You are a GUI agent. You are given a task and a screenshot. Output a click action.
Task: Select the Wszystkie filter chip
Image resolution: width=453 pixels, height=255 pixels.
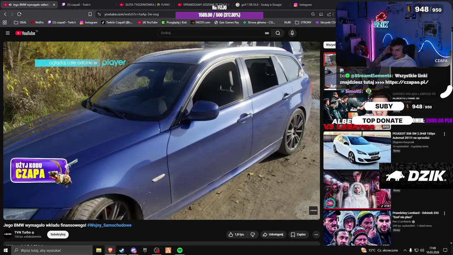click(330, 45)
